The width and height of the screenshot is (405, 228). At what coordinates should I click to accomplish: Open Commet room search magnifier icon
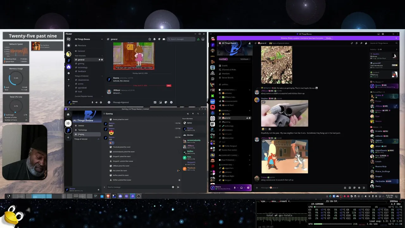[198, 114]
